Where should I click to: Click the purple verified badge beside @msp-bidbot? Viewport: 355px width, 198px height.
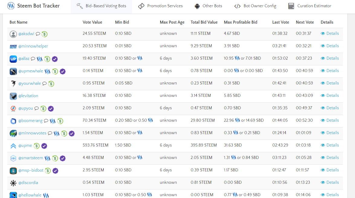[55, 170]
